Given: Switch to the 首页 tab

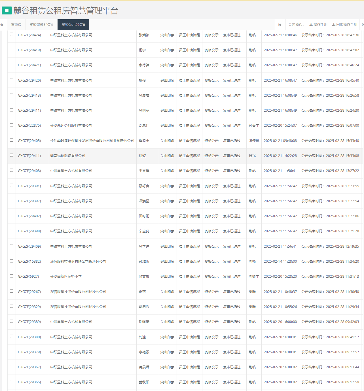Looking at the screenshot, I should pos(14,25).
